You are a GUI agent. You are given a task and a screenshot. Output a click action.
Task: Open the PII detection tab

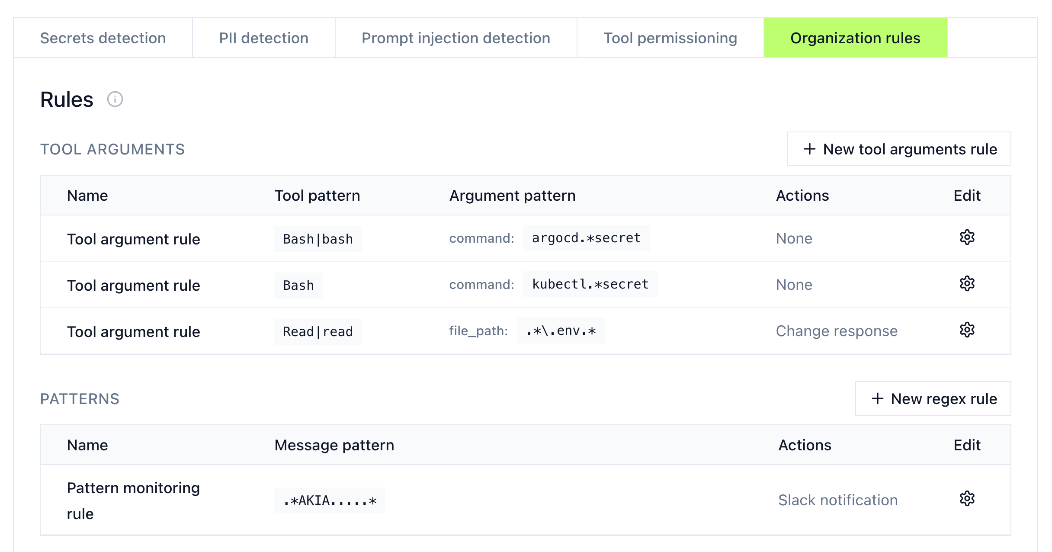(263, 38)
